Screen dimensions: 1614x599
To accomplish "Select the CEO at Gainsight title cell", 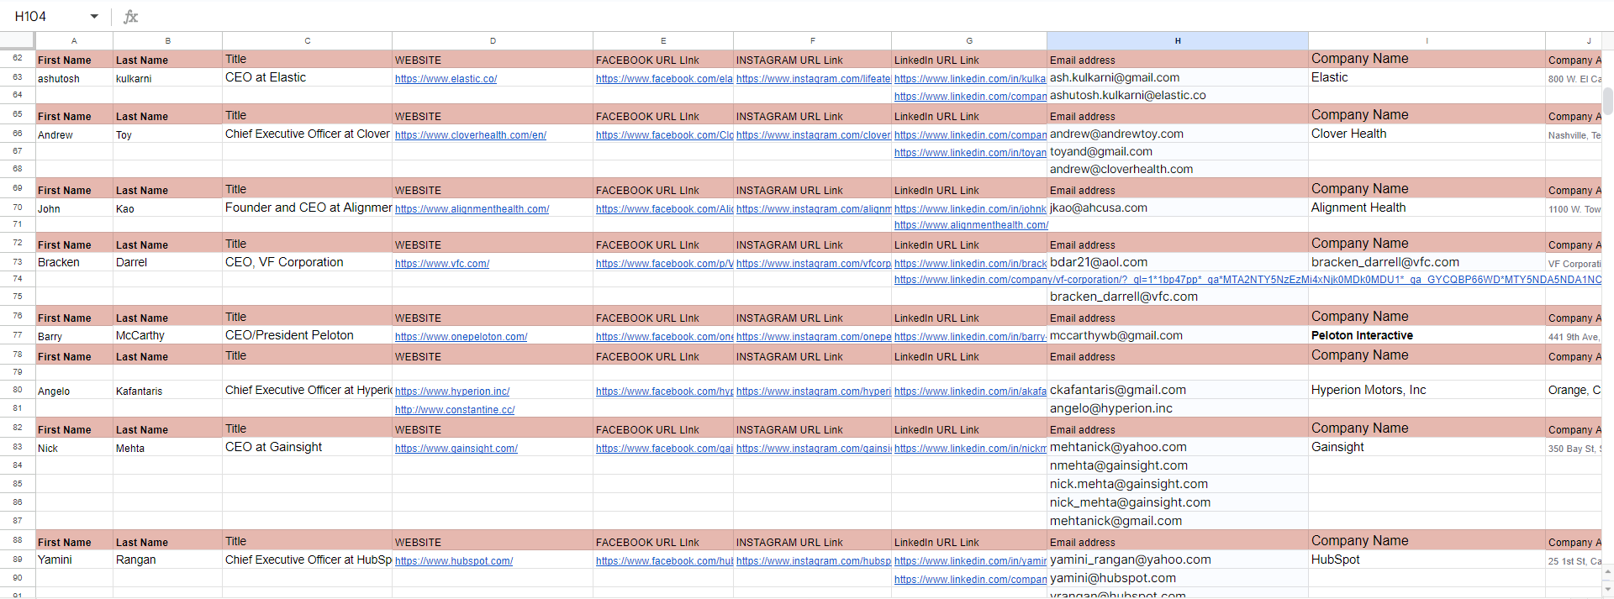I will pyautogui.click(x=307, y=447).
